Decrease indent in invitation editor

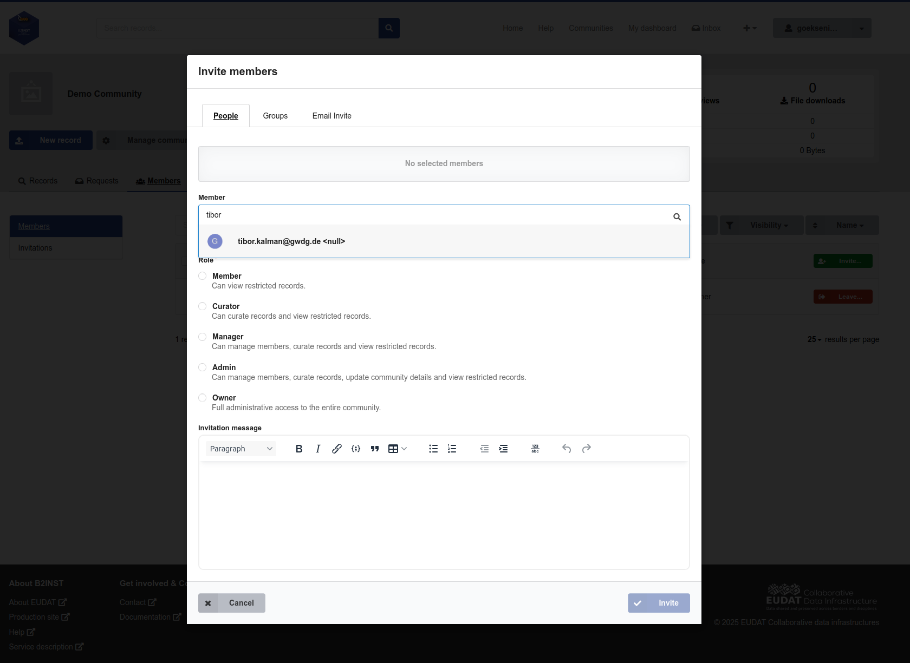(x=484, y=449)
